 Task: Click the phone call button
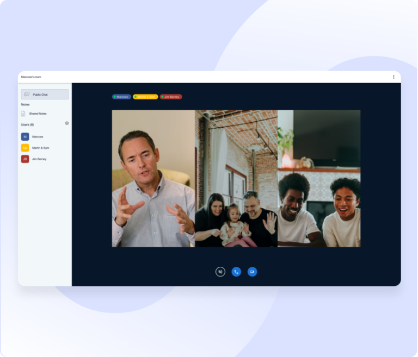point(236,272)
